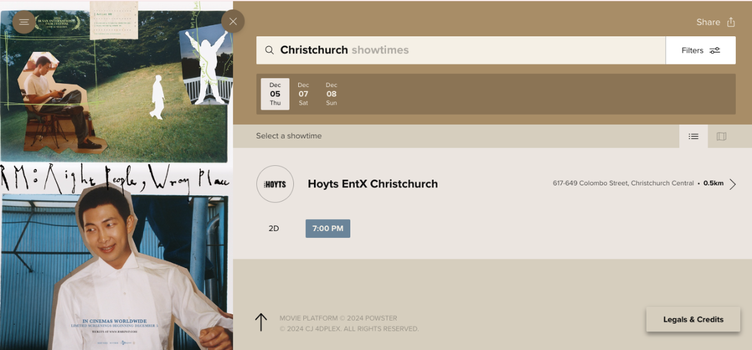Click the RM movie poster image

click(x=117, y=175)
